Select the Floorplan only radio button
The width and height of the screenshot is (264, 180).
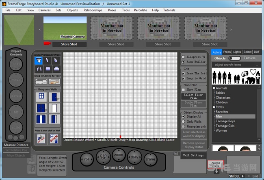point(183,126)
